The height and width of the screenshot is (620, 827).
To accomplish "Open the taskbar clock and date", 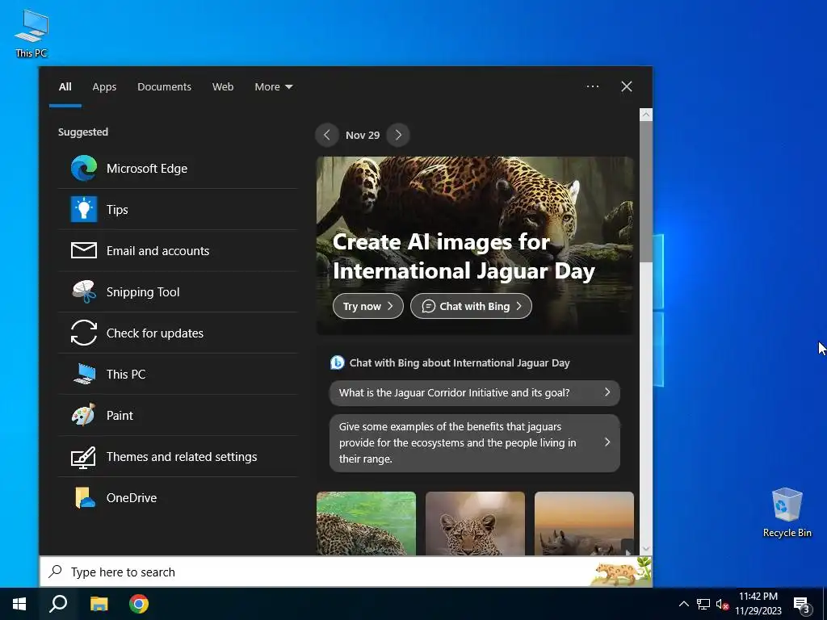I will click(x=758, y=604).
